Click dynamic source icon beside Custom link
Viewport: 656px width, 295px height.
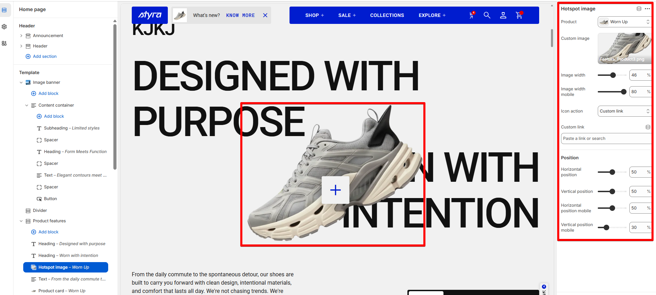pyautogui.click(x=648, y=127)
